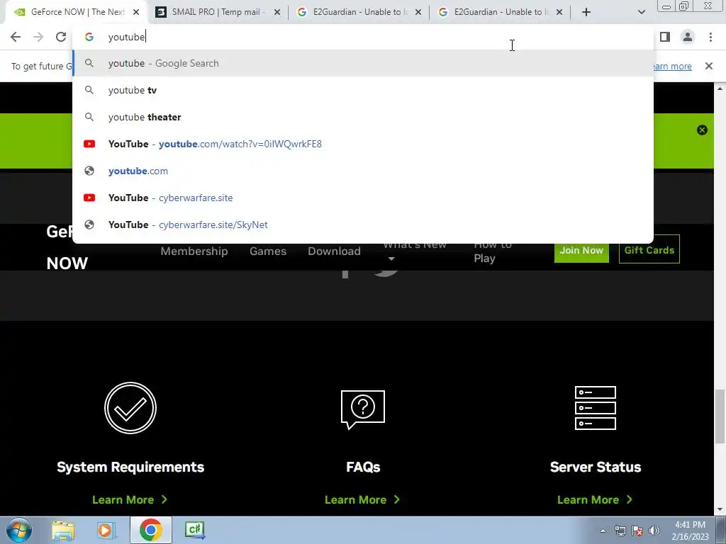The image size is (726, 544).
Task: Choose YouTube - cyberwarfare.site suggestion
Action: [x=362, y=198]
